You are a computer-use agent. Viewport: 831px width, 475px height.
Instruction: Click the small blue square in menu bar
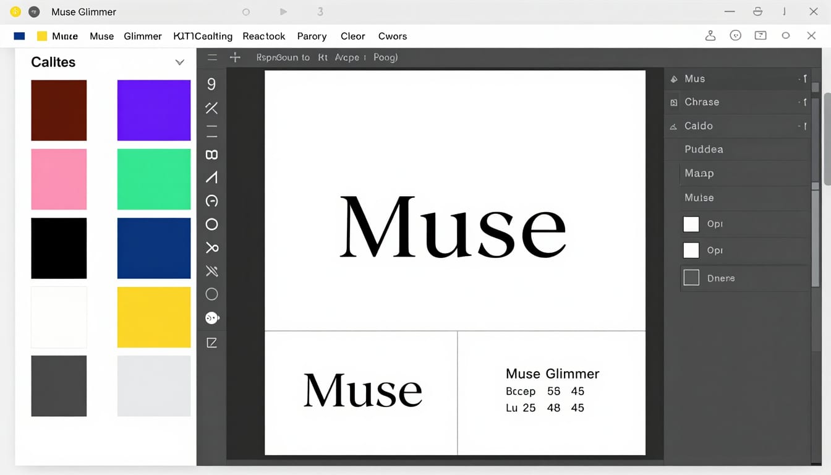[x=19, y=36]
